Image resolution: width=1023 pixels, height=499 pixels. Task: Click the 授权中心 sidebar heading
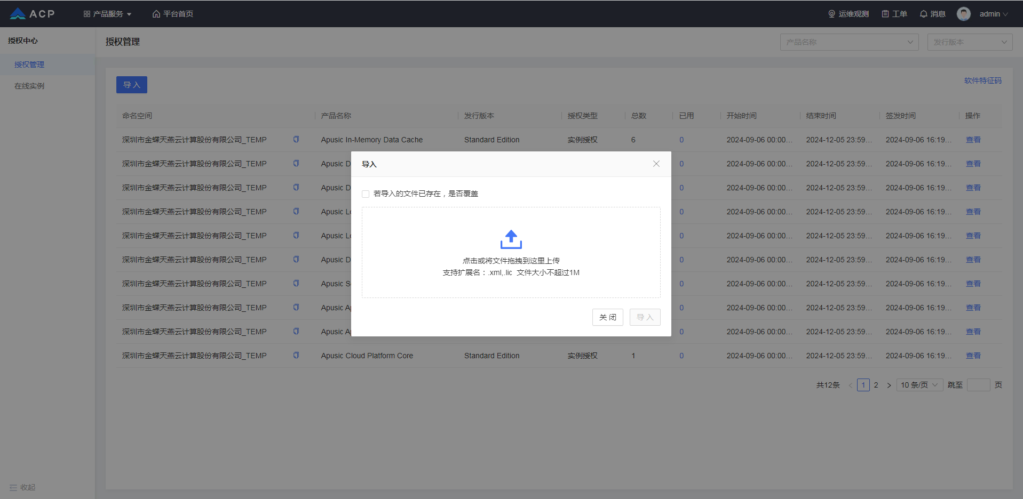pyautogui.click(x=23, y=41)
